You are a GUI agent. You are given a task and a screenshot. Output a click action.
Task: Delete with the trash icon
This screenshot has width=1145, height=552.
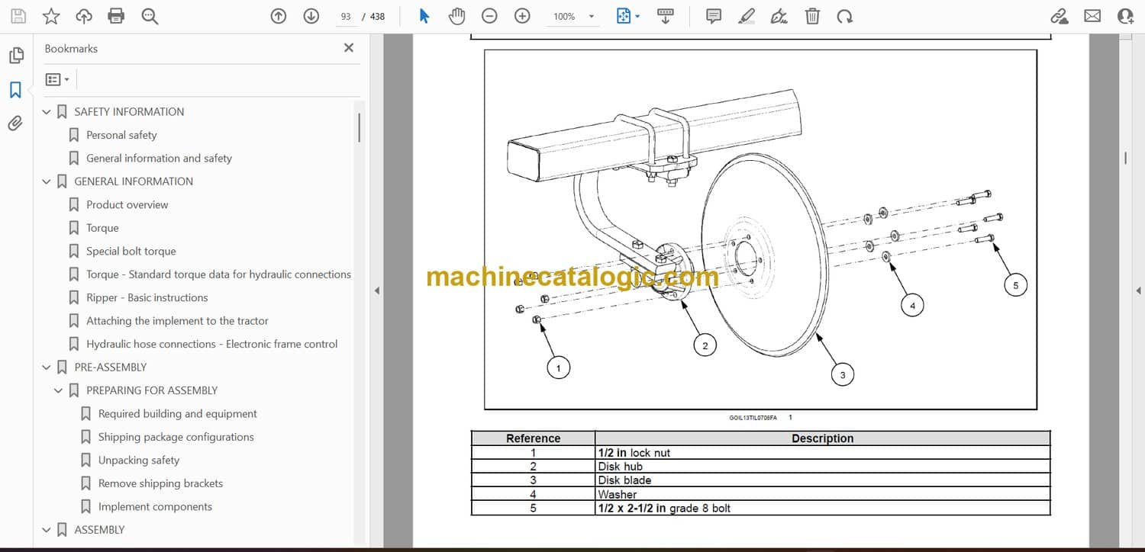pos(813,16)
